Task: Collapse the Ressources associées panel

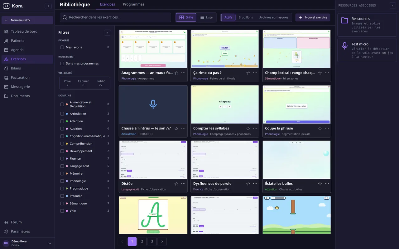Action: click(392, 5)
